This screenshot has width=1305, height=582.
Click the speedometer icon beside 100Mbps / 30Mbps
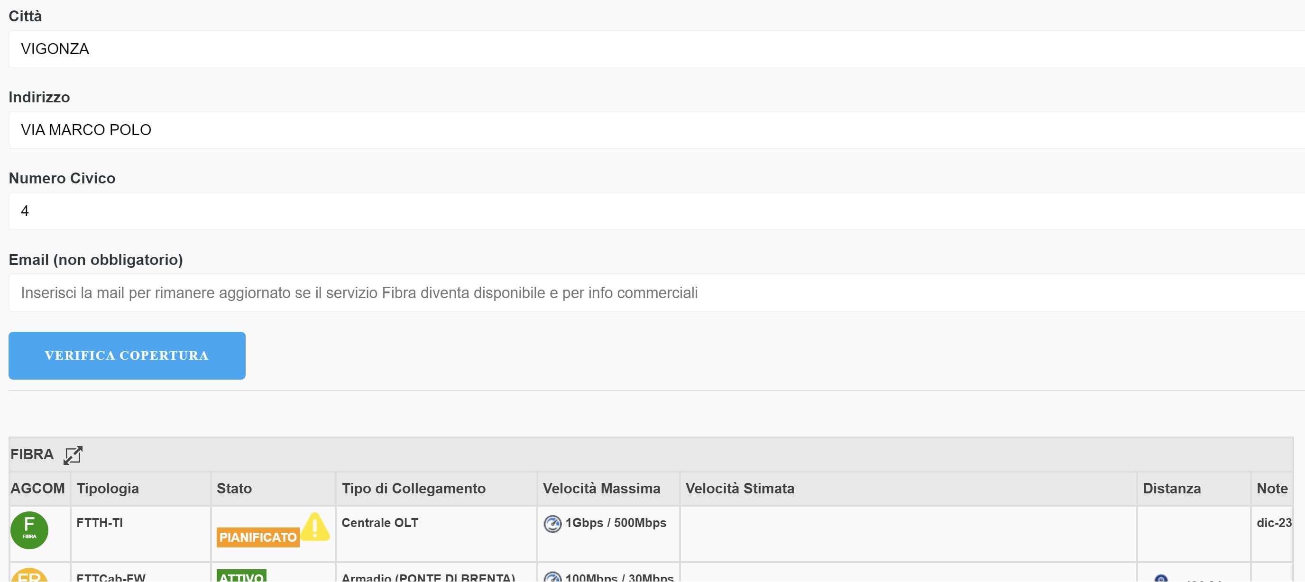click(552, 577)
